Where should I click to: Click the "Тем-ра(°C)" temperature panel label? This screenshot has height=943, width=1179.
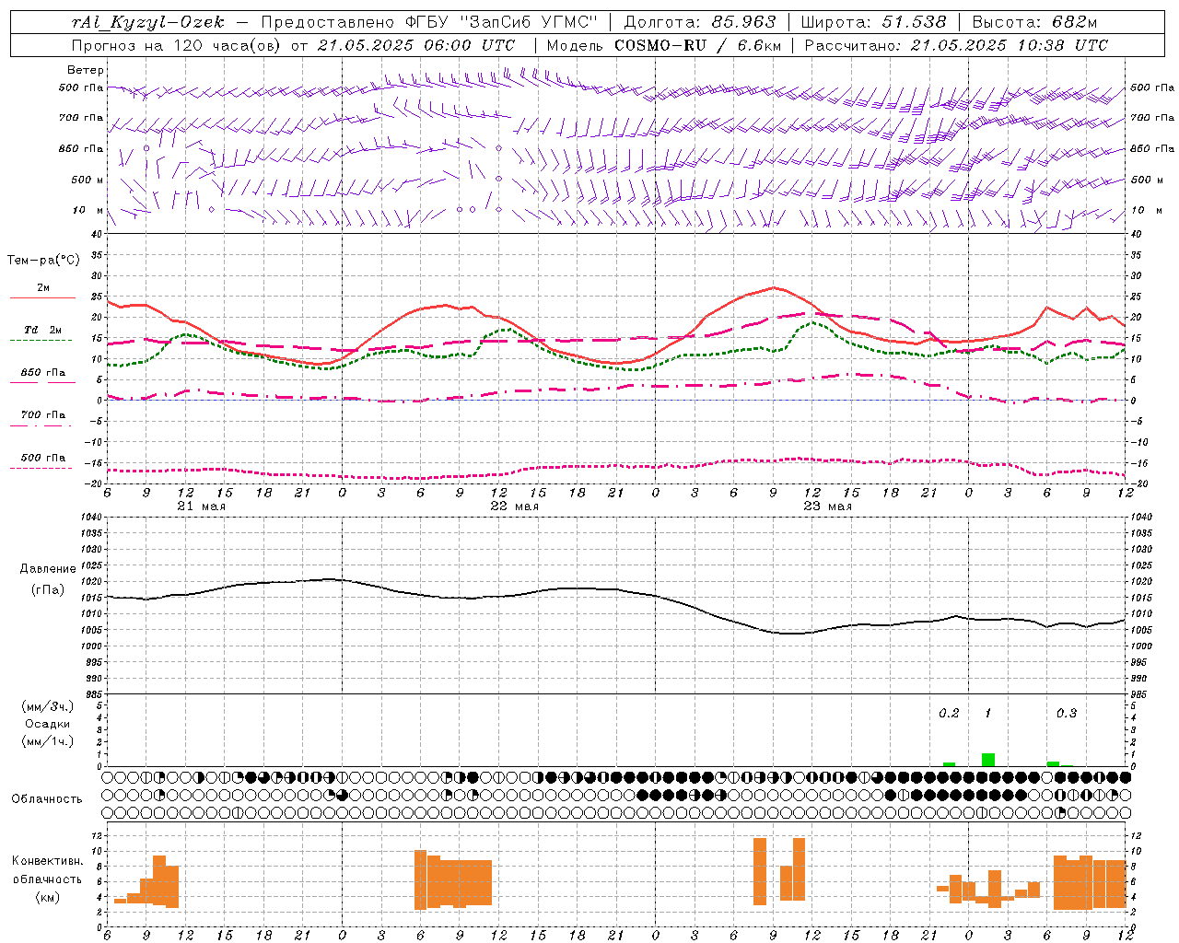tap(43, 261)
